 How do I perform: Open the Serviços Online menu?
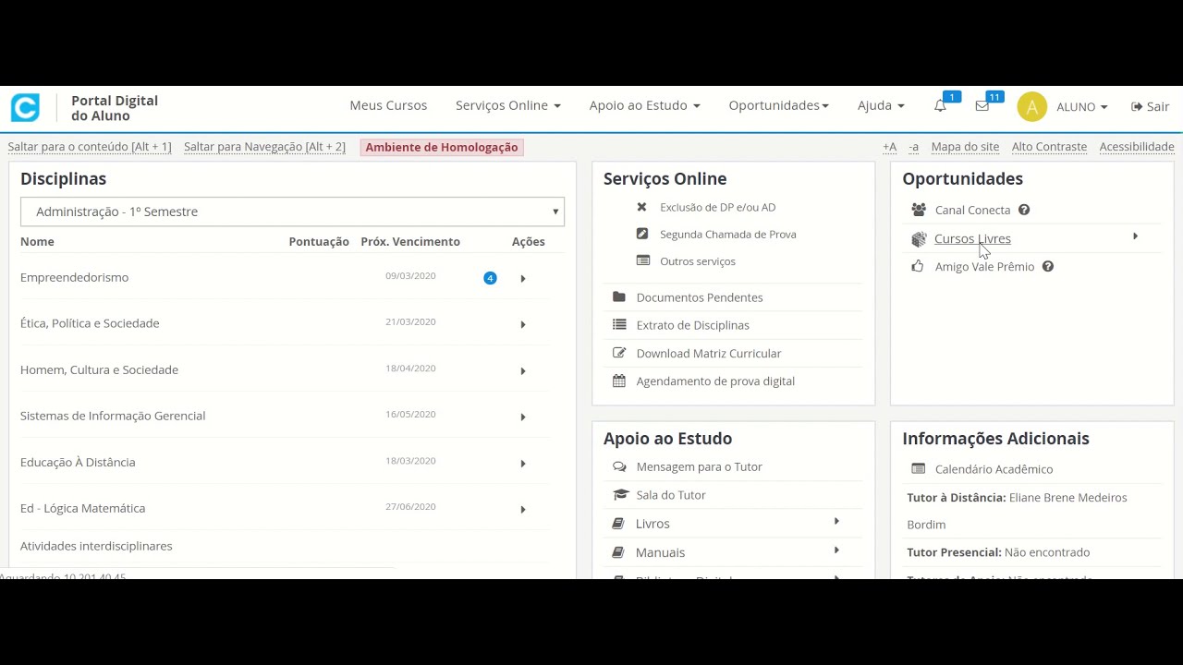pyautogui.click(x=507, y=105)
